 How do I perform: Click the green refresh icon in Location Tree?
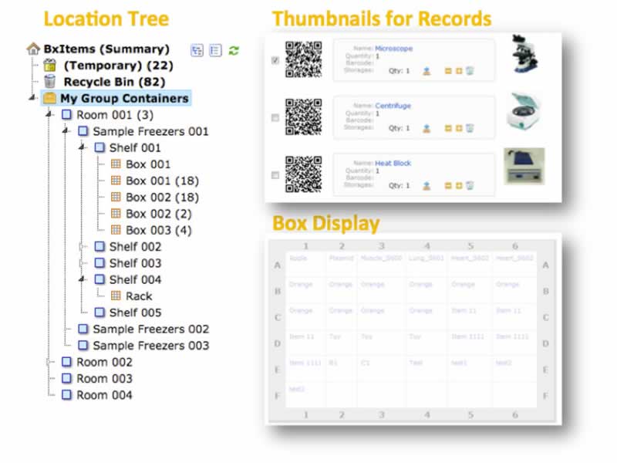click(234, 50)
